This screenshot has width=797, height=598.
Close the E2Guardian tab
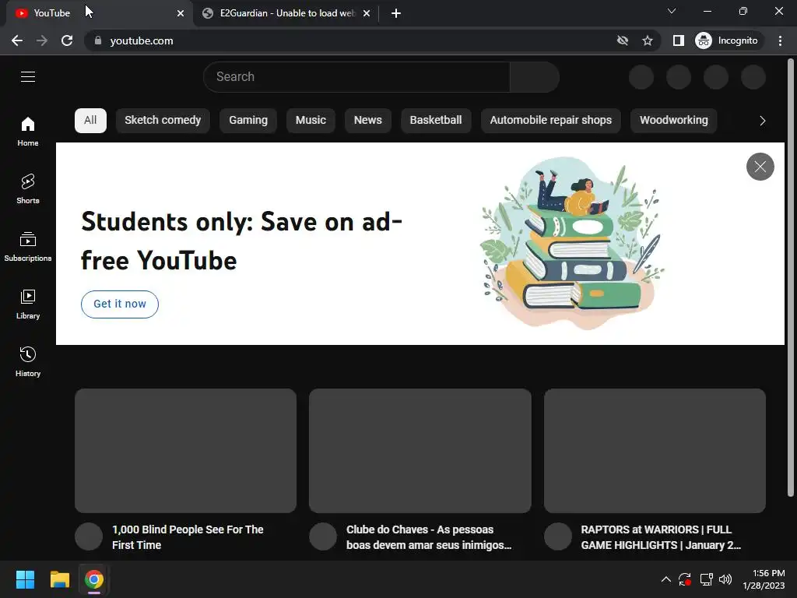click(x=367, y=13)
